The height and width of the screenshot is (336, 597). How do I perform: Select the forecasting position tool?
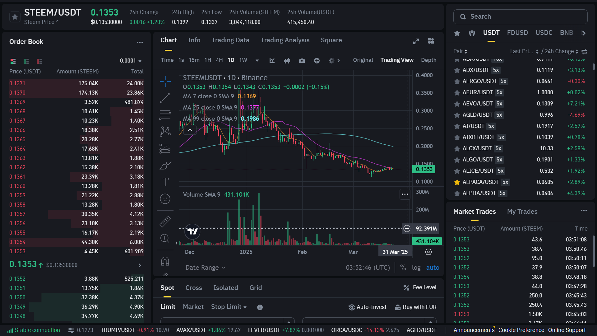coord(165,148)
